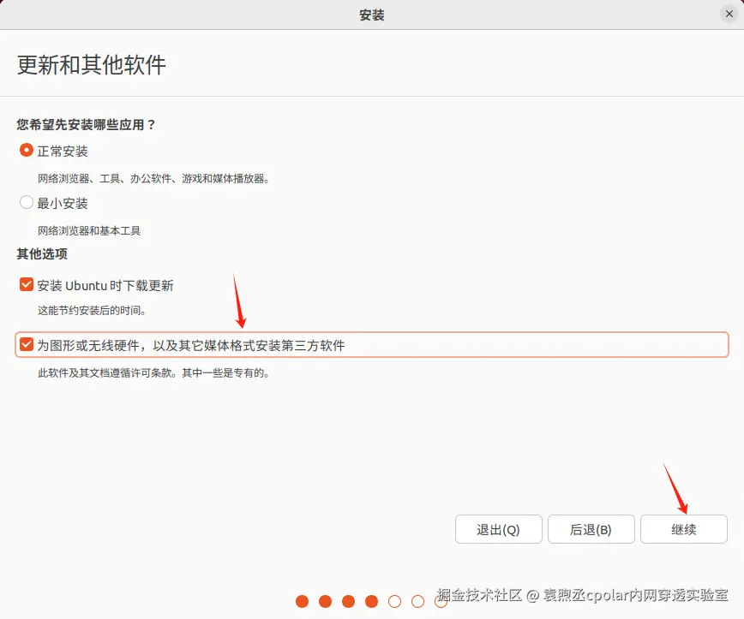Screen dimensions: 744x619
Task: Click the question 您希望先安装哪些应用？
Action: click(x=86, y=125)
